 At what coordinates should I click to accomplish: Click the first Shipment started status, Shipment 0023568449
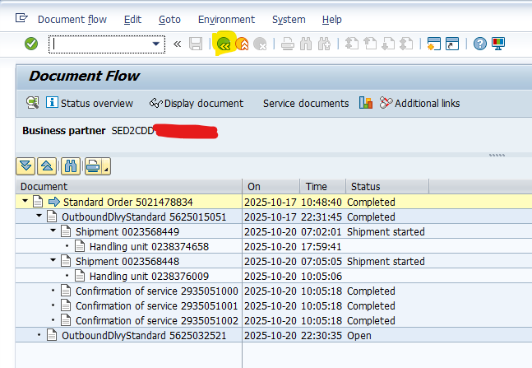click(x=386, y=231)
